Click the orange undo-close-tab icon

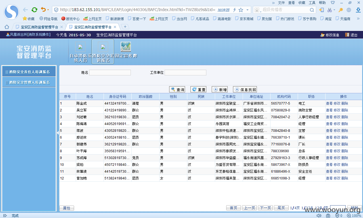pos(43,10)
